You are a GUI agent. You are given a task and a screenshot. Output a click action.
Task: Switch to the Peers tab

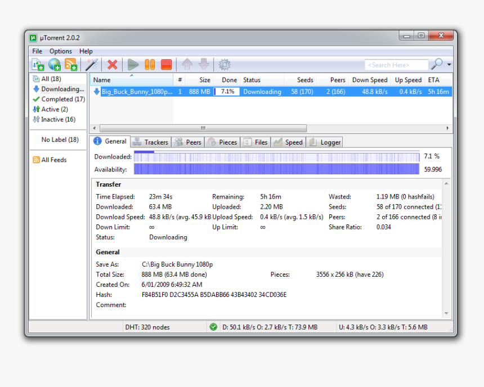point(188,142)
